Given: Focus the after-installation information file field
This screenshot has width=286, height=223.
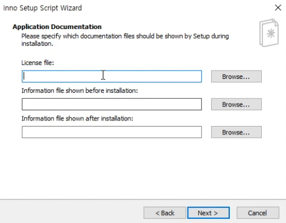Looking at the screenshot, I should 112,132.
